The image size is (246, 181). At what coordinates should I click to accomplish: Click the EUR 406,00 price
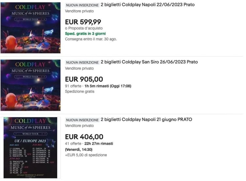tap(84, 137)
